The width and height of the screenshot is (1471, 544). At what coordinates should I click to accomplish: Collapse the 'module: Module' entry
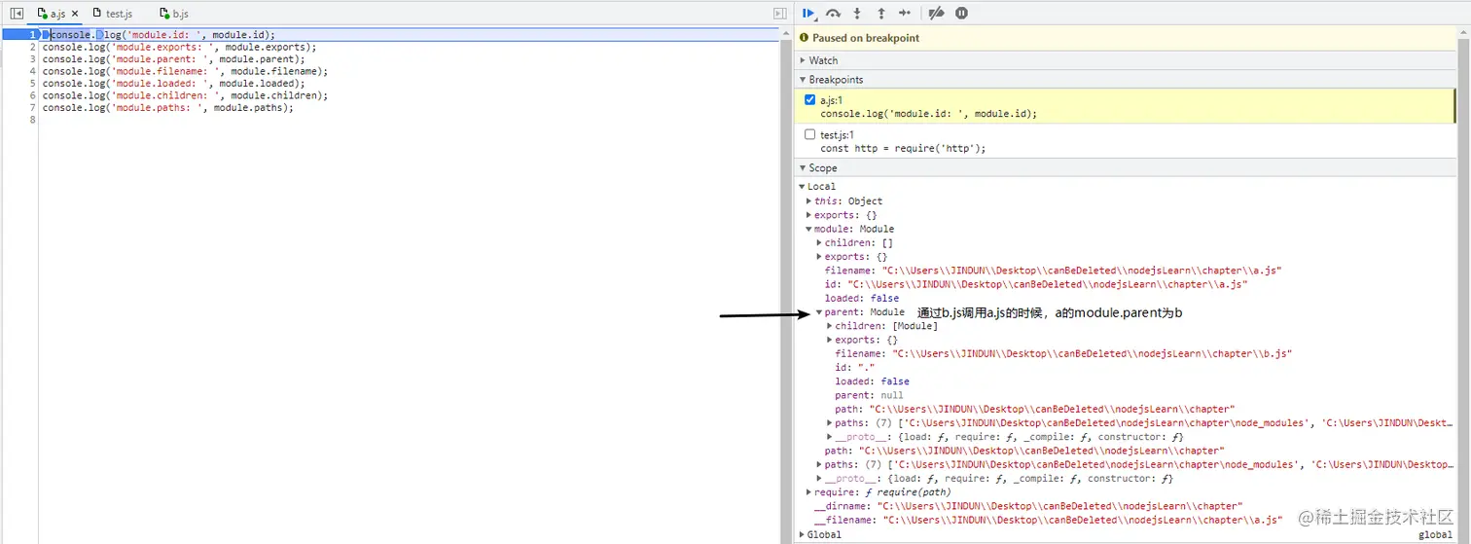tap(809, 229)
